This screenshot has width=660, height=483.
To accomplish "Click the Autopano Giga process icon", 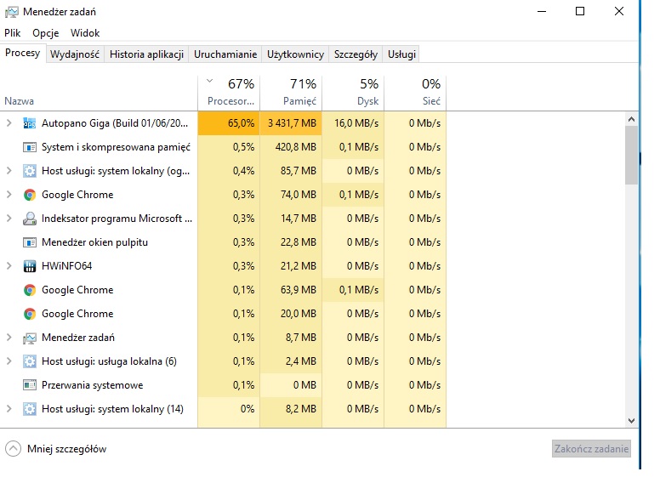I will tap(30, 123).
